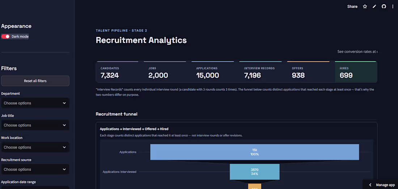
Task: Open the Work location filter dropdown
Action: pos(35,147)
